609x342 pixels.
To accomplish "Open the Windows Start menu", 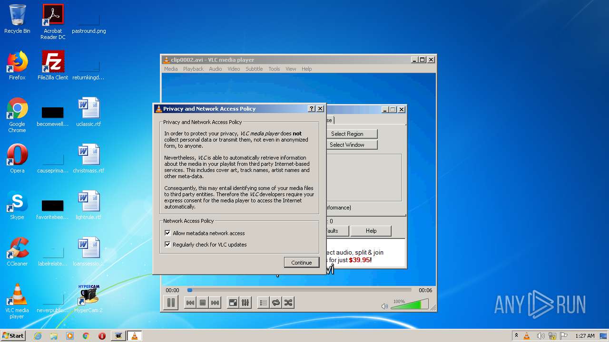I will coord(13,335).
